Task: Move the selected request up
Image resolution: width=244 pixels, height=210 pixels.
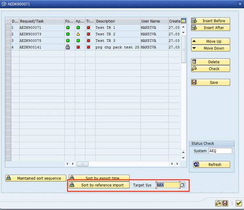Action: [211, 41]
